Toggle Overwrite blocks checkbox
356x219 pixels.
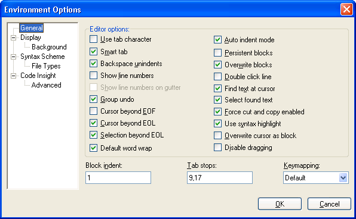click(x=217, y=65)
